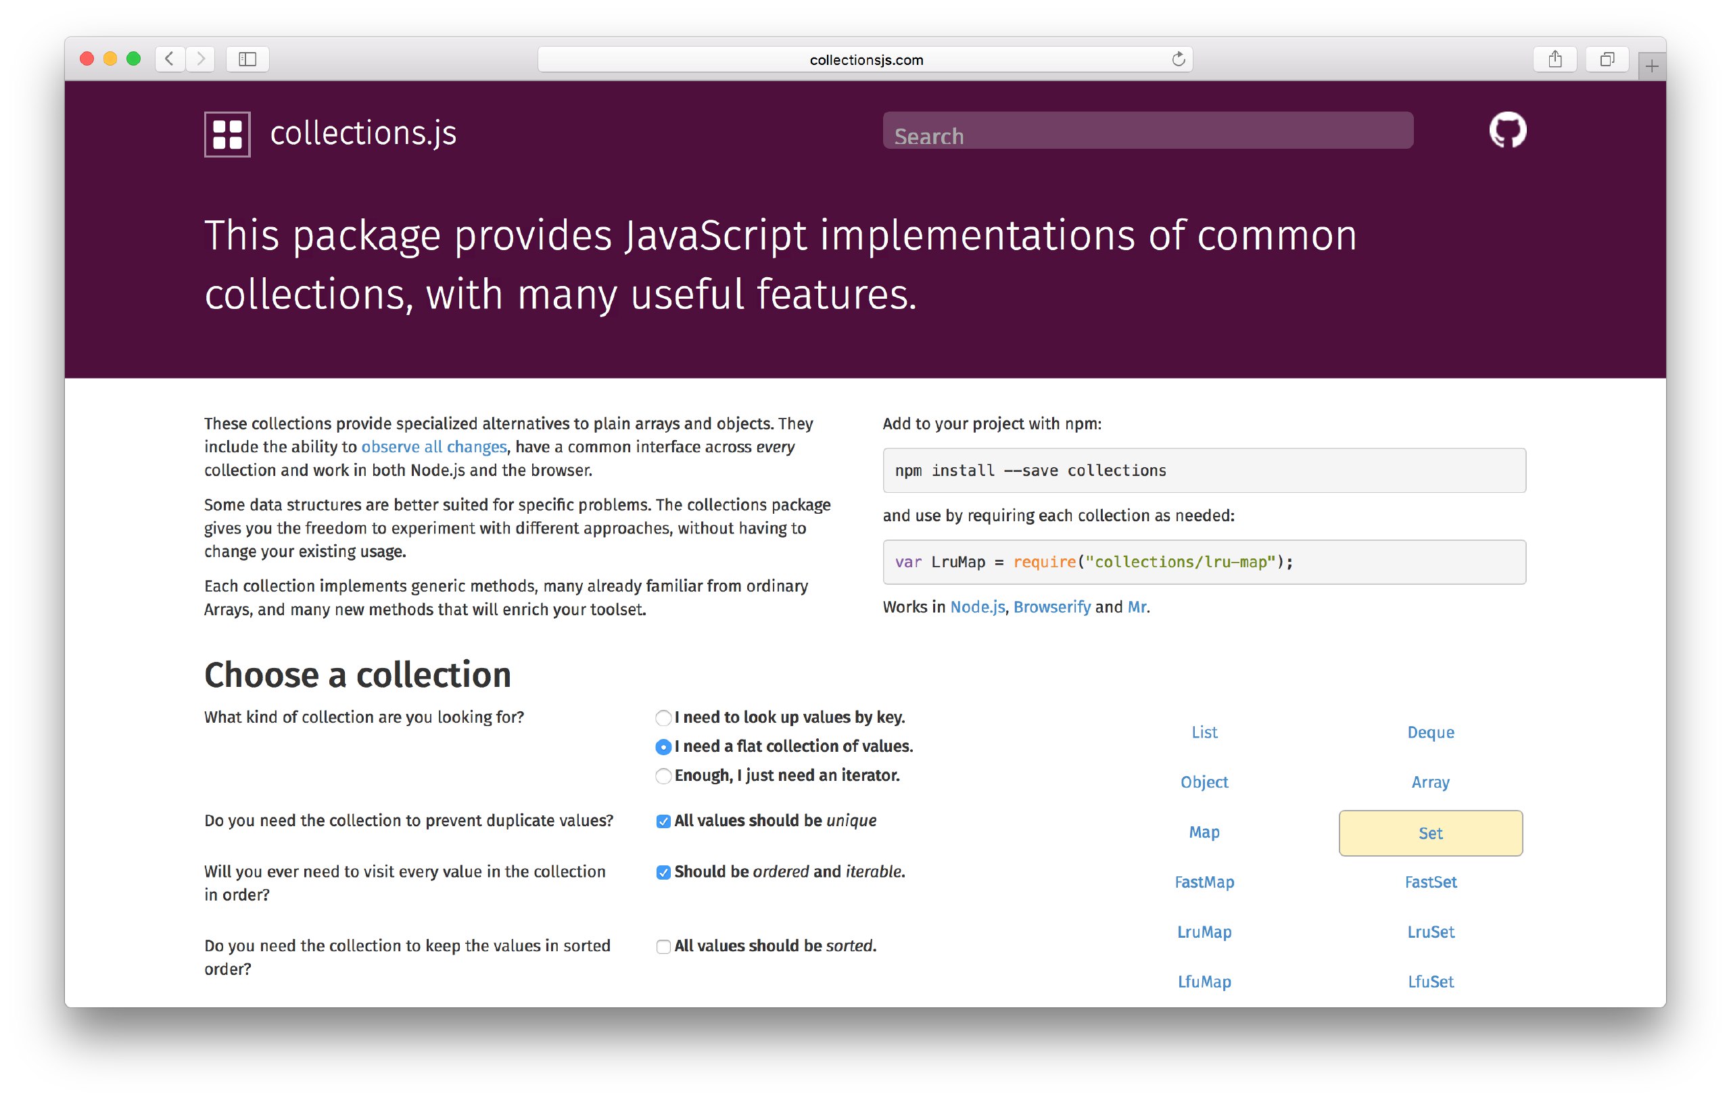Open the Node.js link

pyautogui.click(x=977, y=607)
